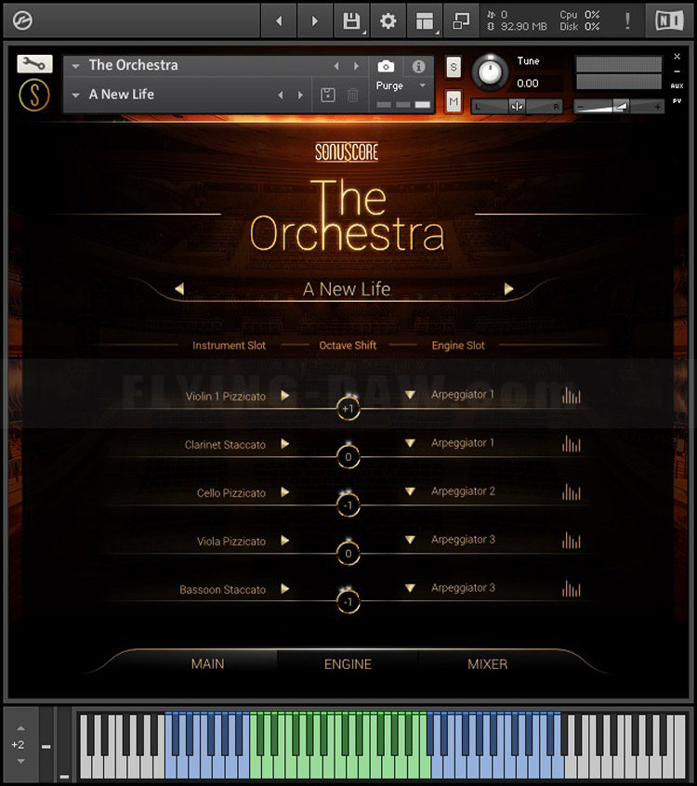This screenshot has height=786, width=697.
Task: Open Cello Pizzicato instrument selector arrow
Action: (284, 491)
